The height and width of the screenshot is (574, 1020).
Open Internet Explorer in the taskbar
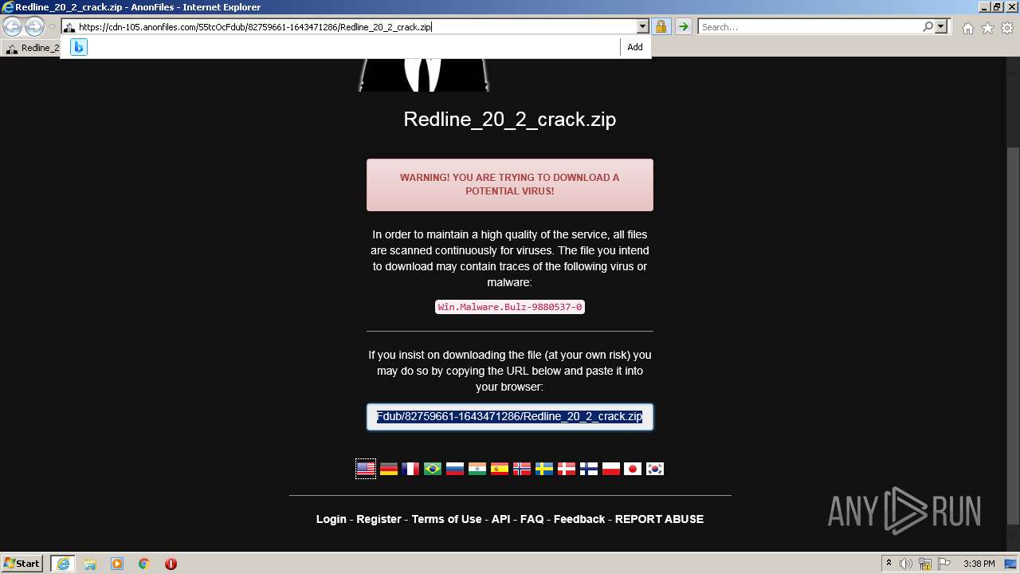(x=62, y=564)
